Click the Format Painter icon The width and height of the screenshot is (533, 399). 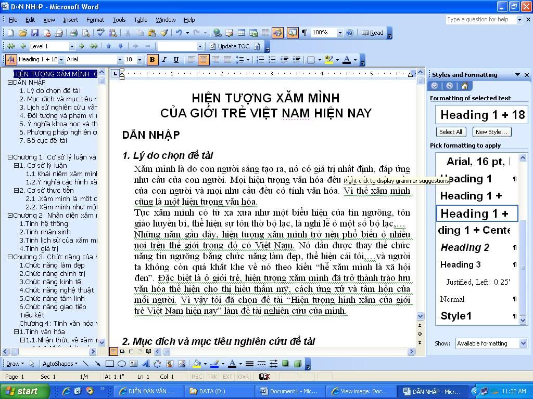[165, 33]
